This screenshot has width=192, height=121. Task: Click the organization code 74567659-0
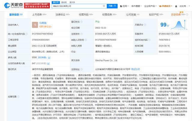tap(164, 40)
